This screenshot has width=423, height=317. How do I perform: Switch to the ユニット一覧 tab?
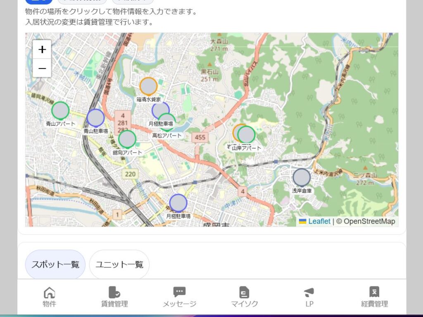click(119, 265)
